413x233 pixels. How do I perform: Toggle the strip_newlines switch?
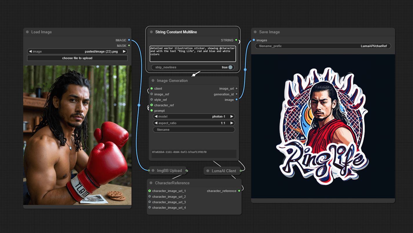click(x=230, y=67)
